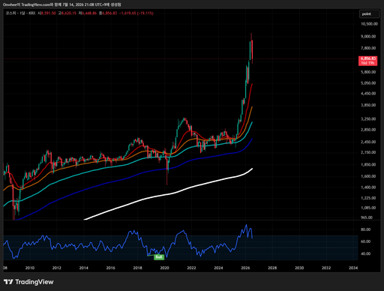Click the low value 6,448.86 in legend

[88, 13]
